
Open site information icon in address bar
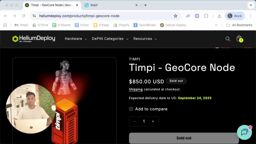click(34, 16)
